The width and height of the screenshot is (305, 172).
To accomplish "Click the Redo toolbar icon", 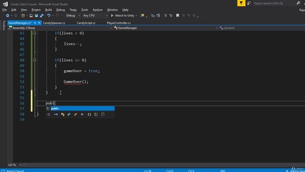I will (57, 16).
